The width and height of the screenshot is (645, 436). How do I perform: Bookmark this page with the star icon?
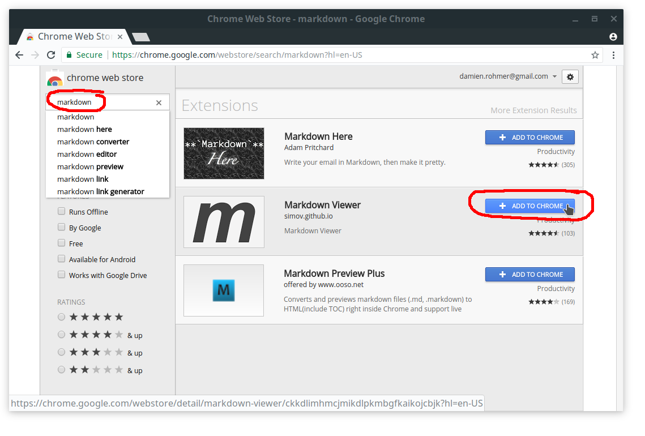click(595, 55)
